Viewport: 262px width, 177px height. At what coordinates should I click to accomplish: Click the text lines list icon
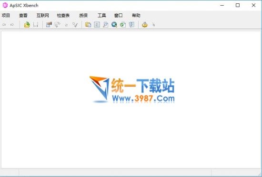pos(97,25)
